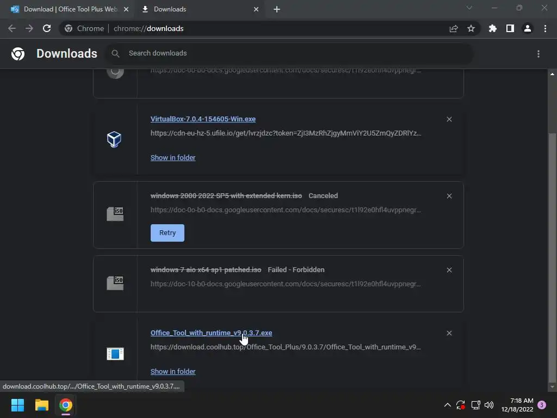This screenshot has height=418, width=557.
Task: Open the volume speaker tray icon
Action: 489,405
